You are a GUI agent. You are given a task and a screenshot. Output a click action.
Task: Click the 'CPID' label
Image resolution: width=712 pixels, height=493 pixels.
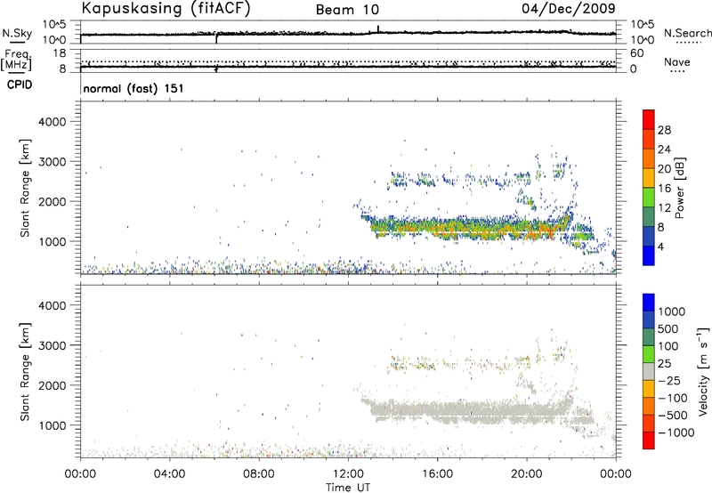(20, 85)
